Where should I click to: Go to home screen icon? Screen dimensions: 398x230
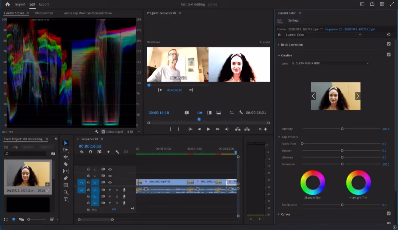(8, 4)
